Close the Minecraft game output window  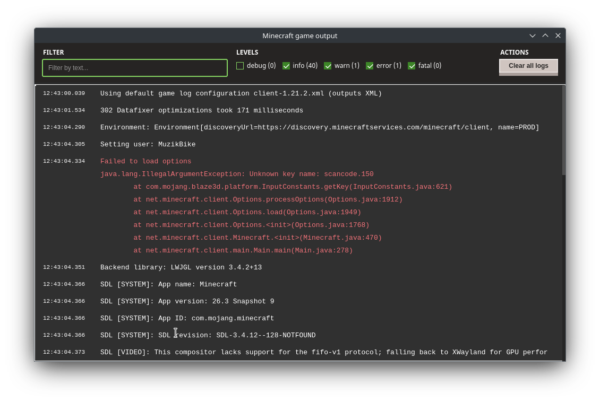tap(558, 36)
